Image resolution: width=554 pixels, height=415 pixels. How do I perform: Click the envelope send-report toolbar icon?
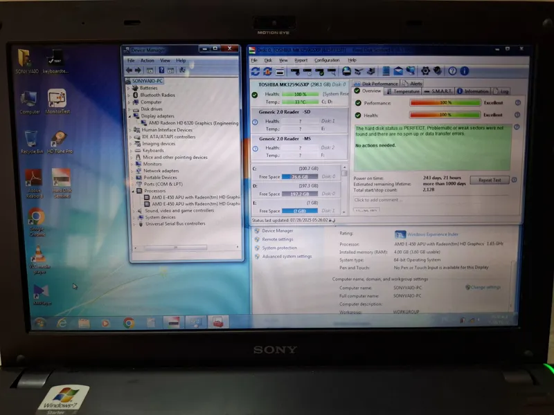(x=398, y=71)
